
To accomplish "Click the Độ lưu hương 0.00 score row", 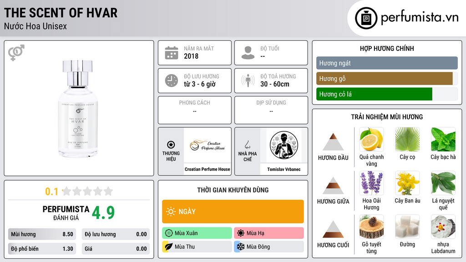I will [116, 234].
